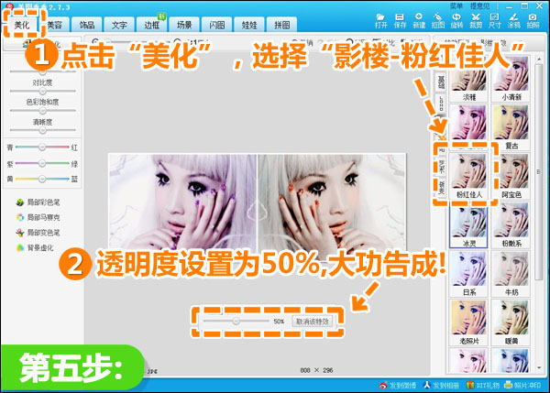Apply the 粉红佳人 effect thumbnail
The image size is (550, 393).
[468, 176]
